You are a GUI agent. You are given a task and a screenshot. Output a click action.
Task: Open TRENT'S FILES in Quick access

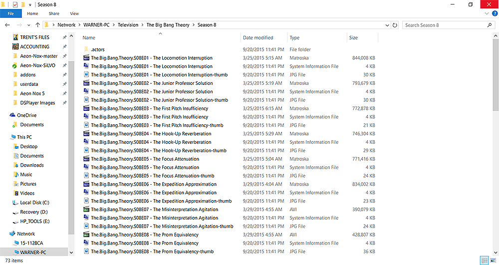click(x=35, y=37)
